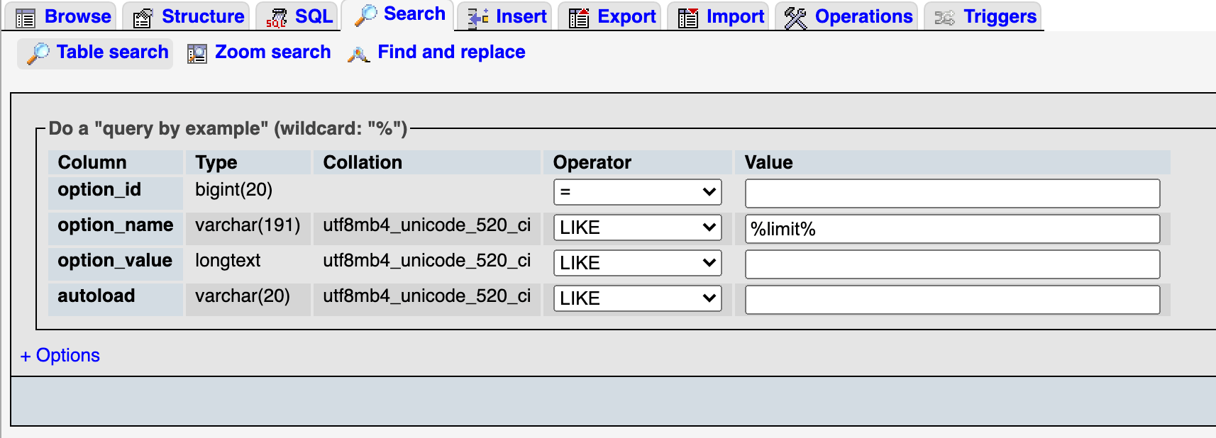Click the Collation header cell
This screenshot has width=1216, height=438.
point(427,162)
